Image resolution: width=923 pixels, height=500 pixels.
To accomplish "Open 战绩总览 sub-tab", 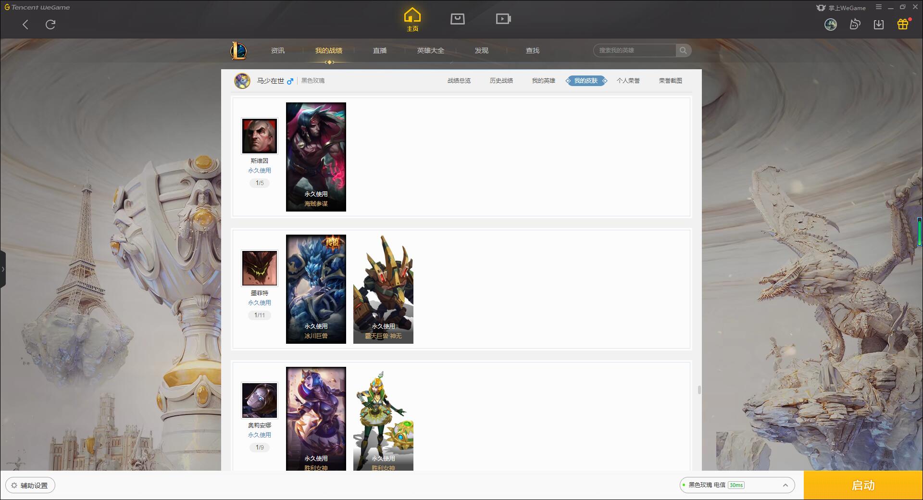I will tap(459, 81).
